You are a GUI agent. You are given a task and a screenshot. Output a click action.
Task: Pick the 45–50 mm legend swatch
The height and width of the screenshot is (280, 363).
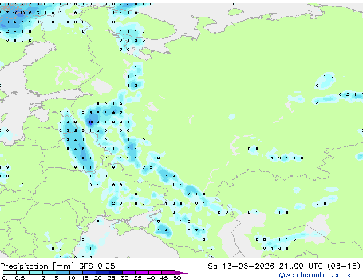click(x=168, y=273)
